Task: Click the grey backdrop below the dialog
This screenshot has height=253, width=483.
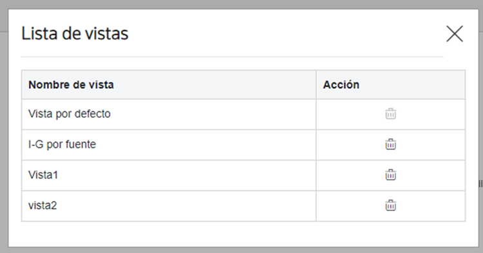Action: tap(241, 250)
